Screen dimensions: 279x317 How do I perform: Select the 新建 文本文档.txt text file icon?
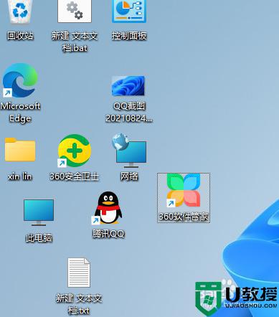[x=79, y=273]
